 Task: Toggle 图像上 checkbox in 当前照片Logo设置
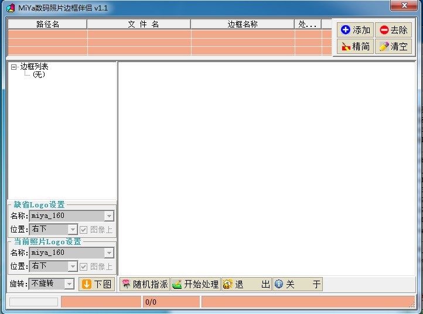[x=84, y=267]
